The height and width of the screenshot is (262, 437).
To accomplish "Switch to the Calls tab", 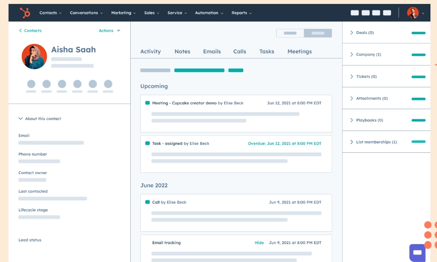I will coord(239,52).
